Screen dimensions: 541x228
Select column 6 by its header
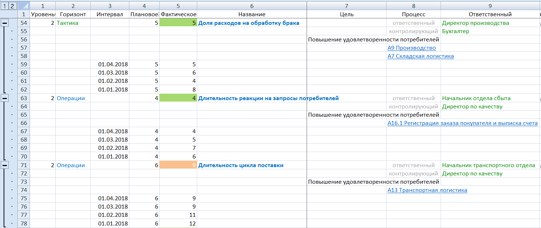click(x=252, y=6)
